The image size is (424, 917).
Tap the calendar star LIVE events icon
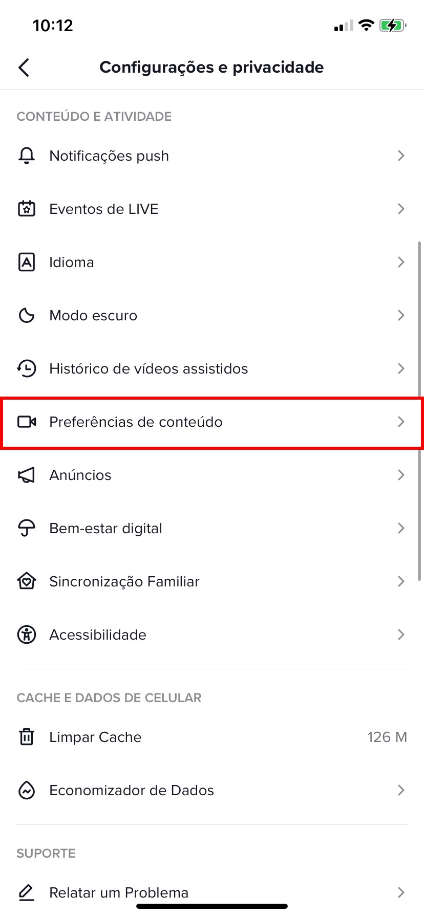pyautogui.click(x=27, y=209)
